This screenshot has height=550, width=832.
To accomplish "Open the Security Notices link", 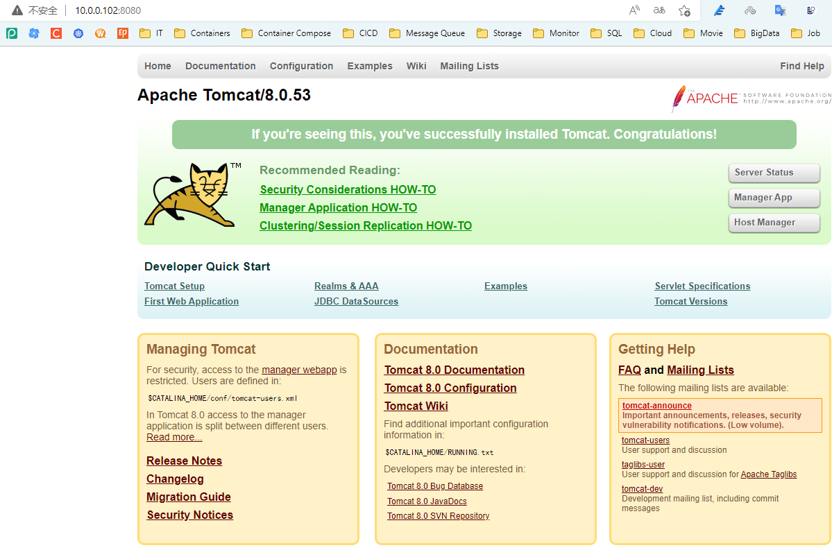I will [x=190, y=515].
